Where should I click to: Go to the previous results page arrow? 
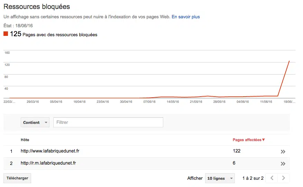[x=272, y=178]
